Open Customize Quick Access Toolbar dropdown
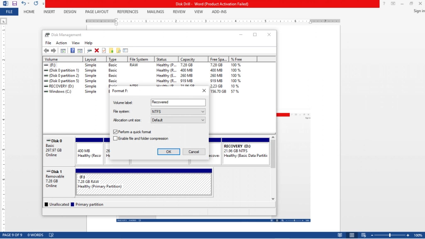The width and height of the screenshot is (425, 239). (x=43, y=4)
